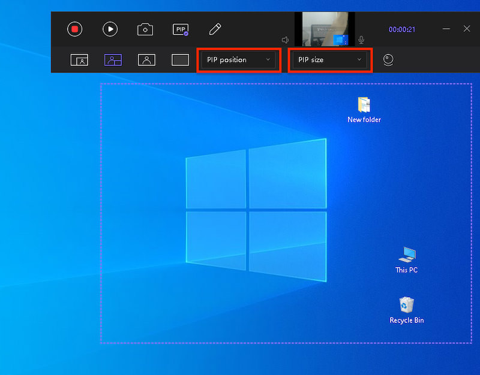
Task: Click the play/resume recording button
Action: tap(110, 29)
